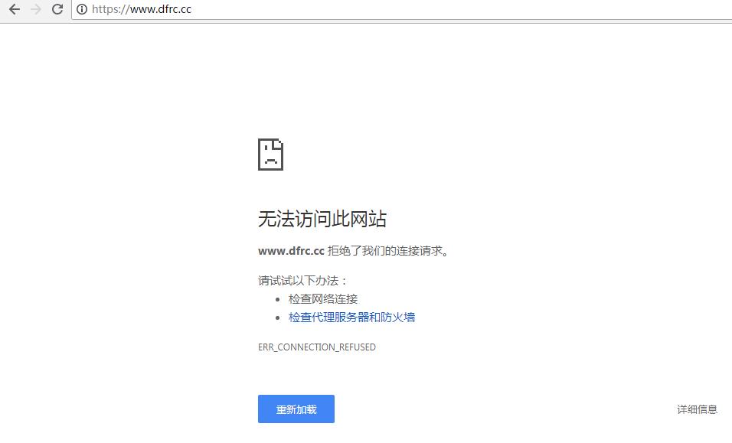Click the 重新加载 reload button
Screen dimensions: 732x443
tap(296, 409)
